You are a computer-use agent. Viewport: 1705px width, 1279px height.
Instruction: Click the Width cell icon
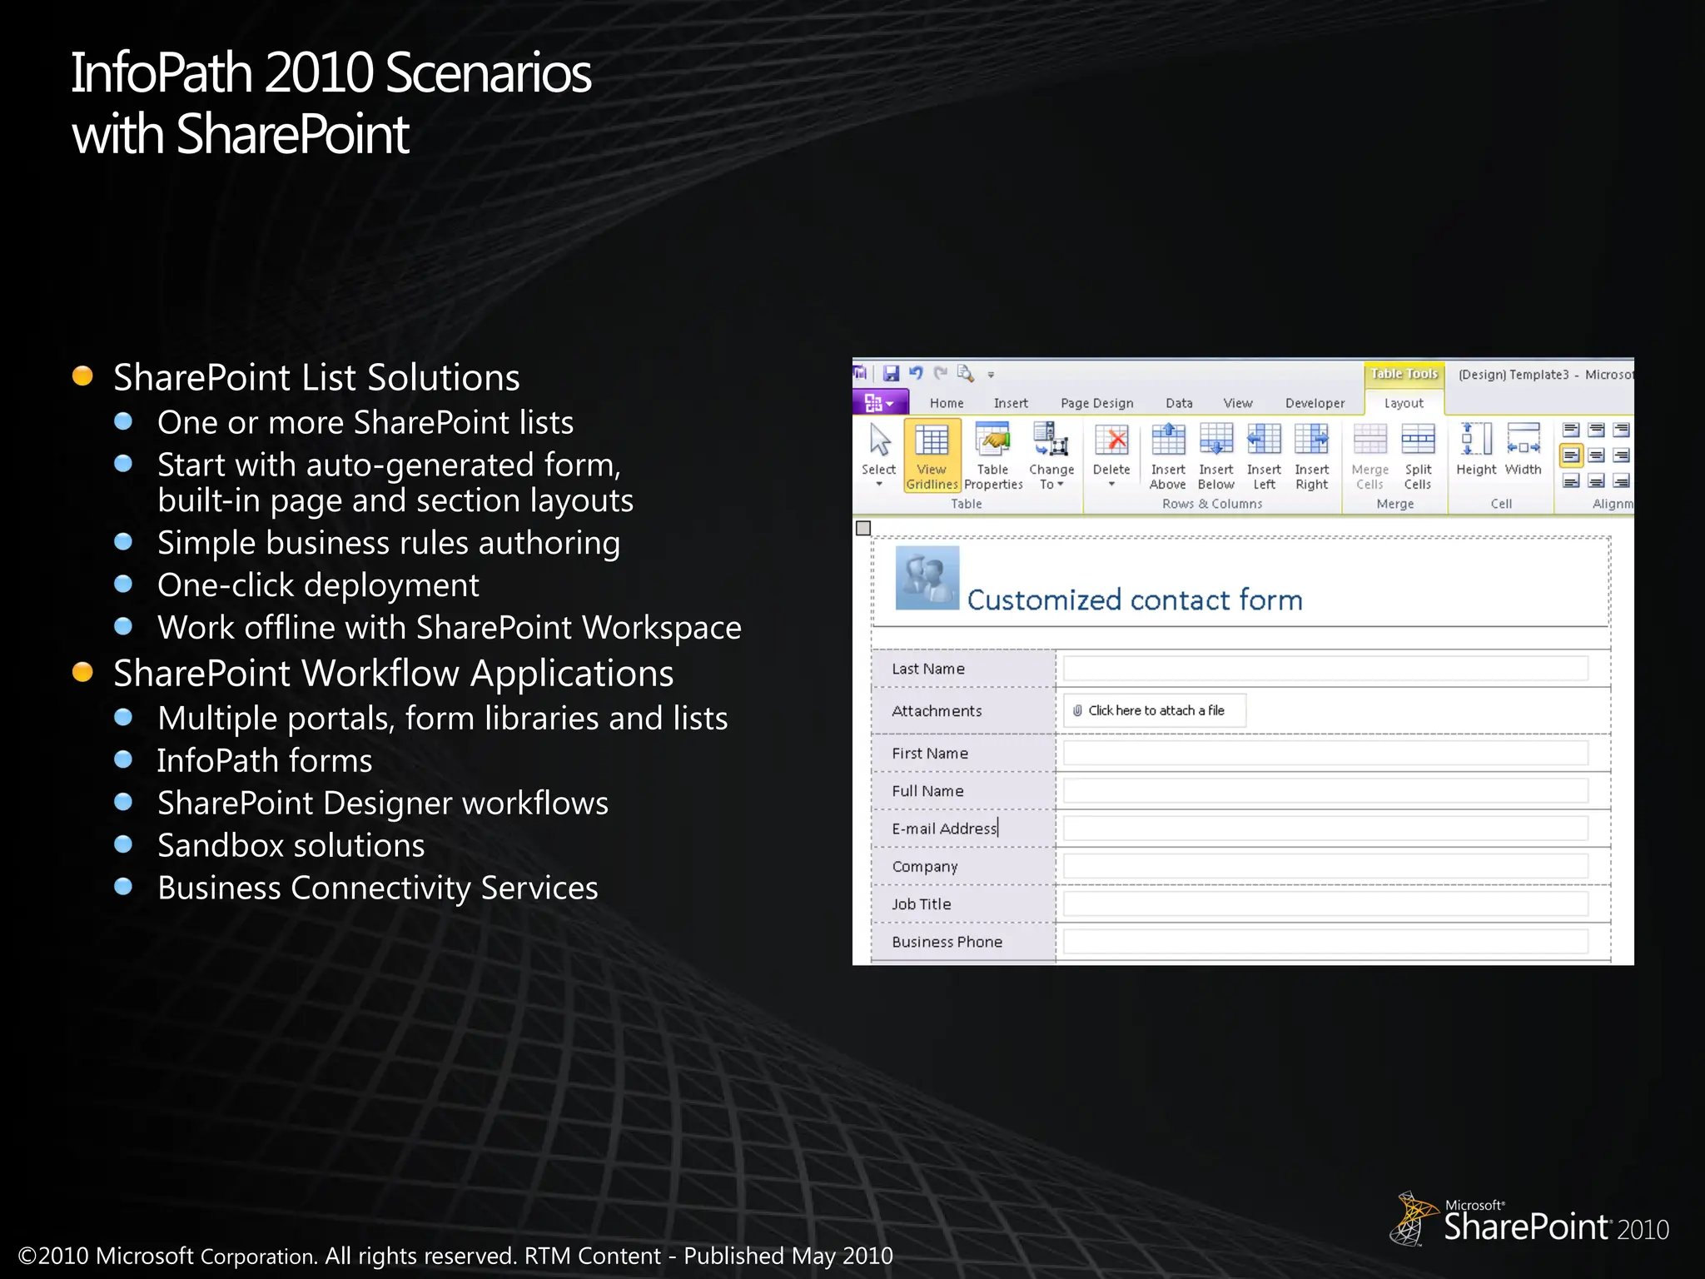pyautogui.click(x=1524, y=450)
